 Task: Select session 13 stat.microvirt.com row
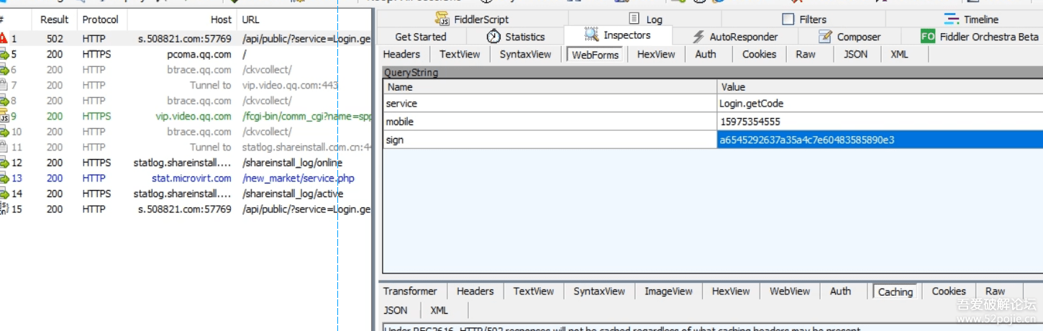point(191,178)
